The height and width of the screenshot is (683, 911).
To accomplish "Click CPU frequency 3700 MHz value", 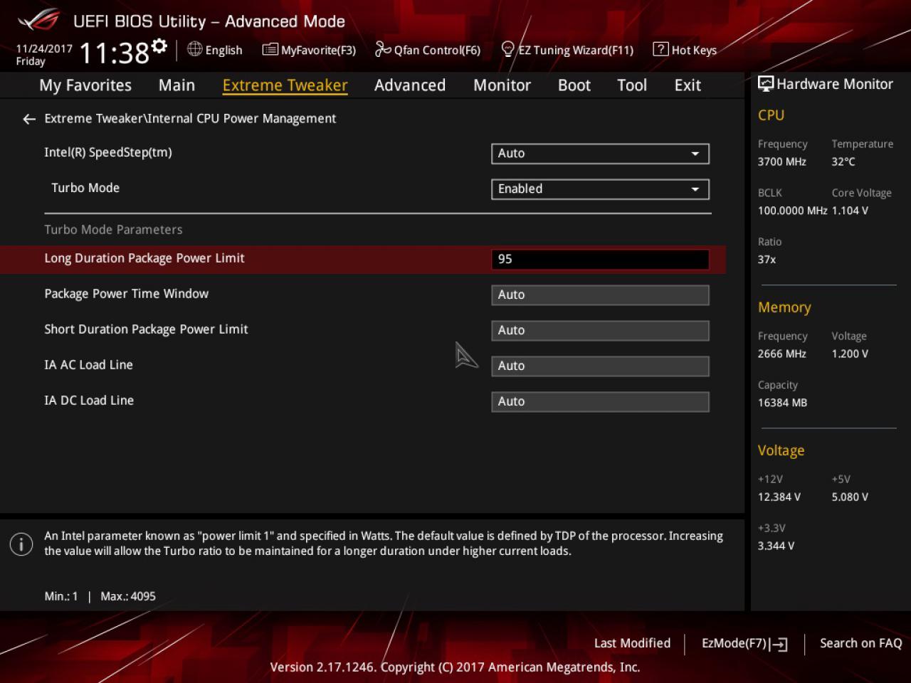I will [781, 162].
